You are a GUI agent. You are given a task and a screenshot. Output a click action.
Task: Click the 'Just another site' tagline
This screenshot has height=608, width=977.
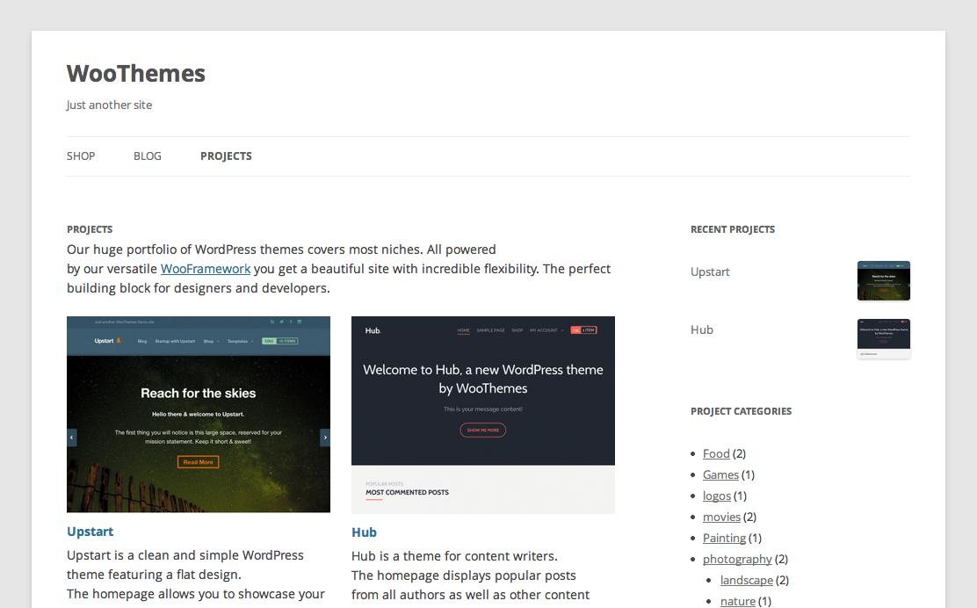pyautogui.click(x=109, y=105)
